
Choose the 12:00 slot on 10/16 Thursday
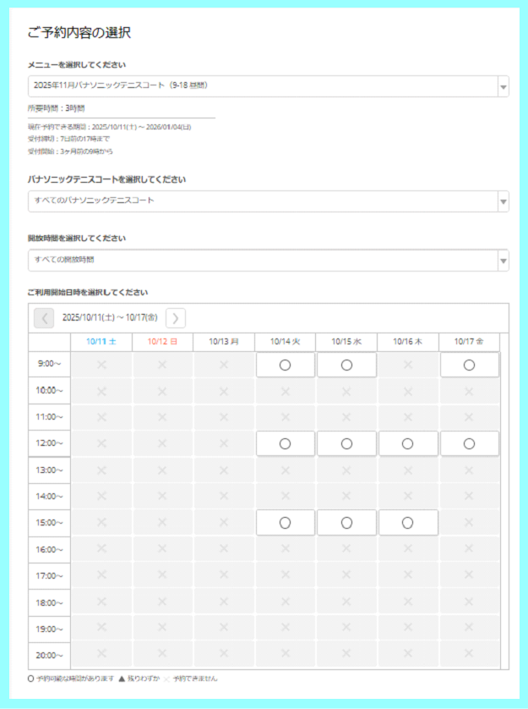[408, 443]
